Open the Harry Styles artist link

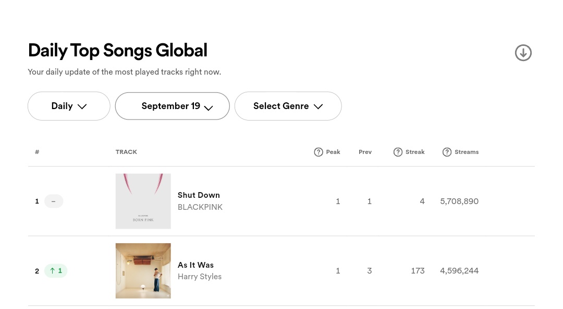(200, 277)
